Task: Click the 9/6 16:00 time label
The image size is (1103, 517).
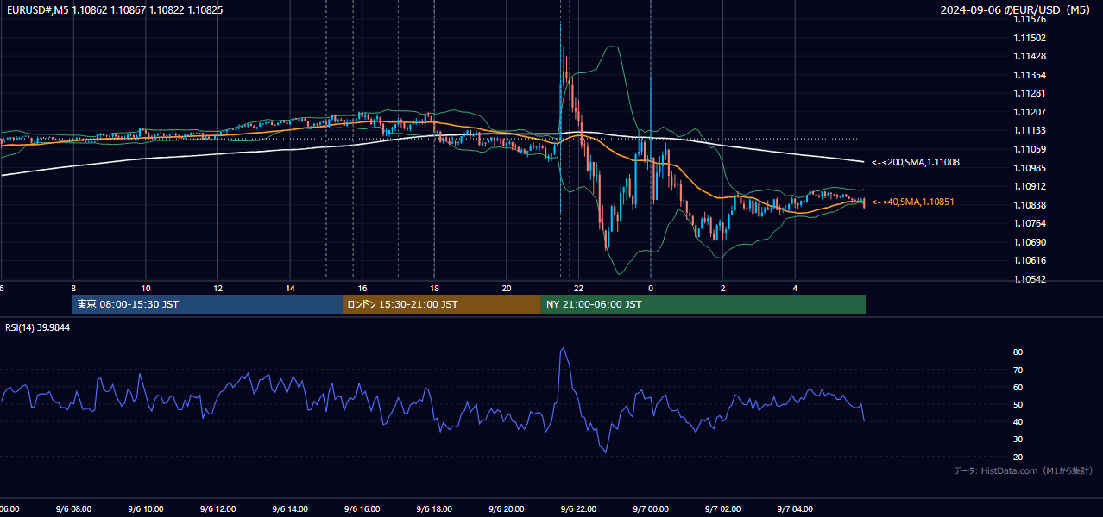Action: (x=362, y=509)
